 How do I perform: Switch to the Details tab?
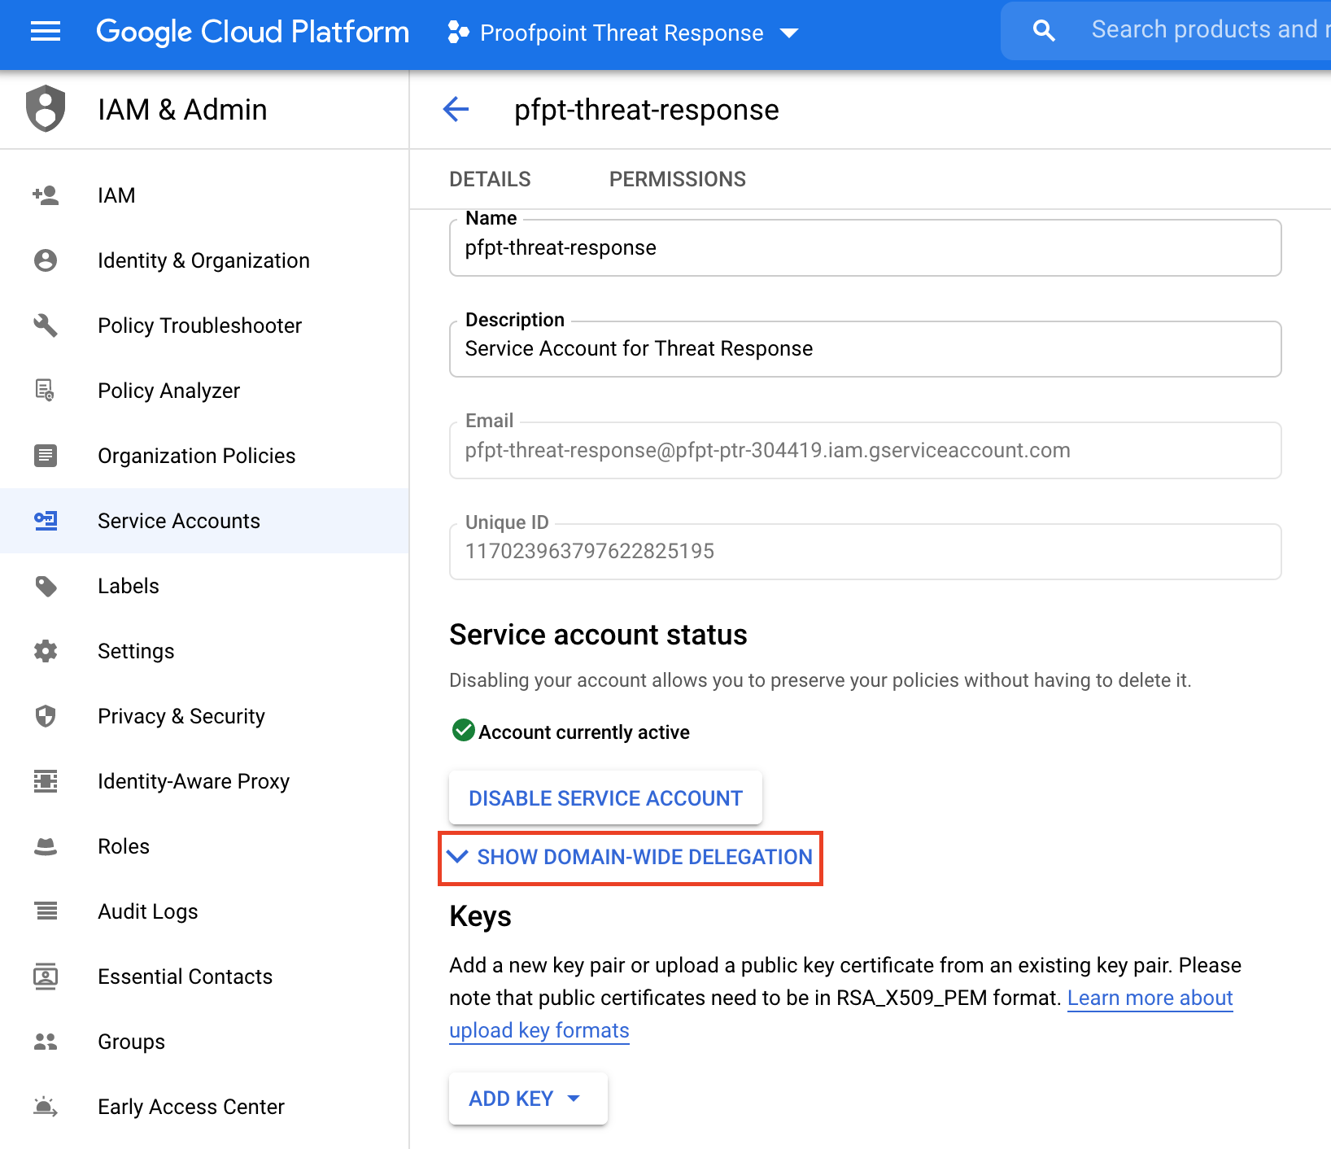490,179
